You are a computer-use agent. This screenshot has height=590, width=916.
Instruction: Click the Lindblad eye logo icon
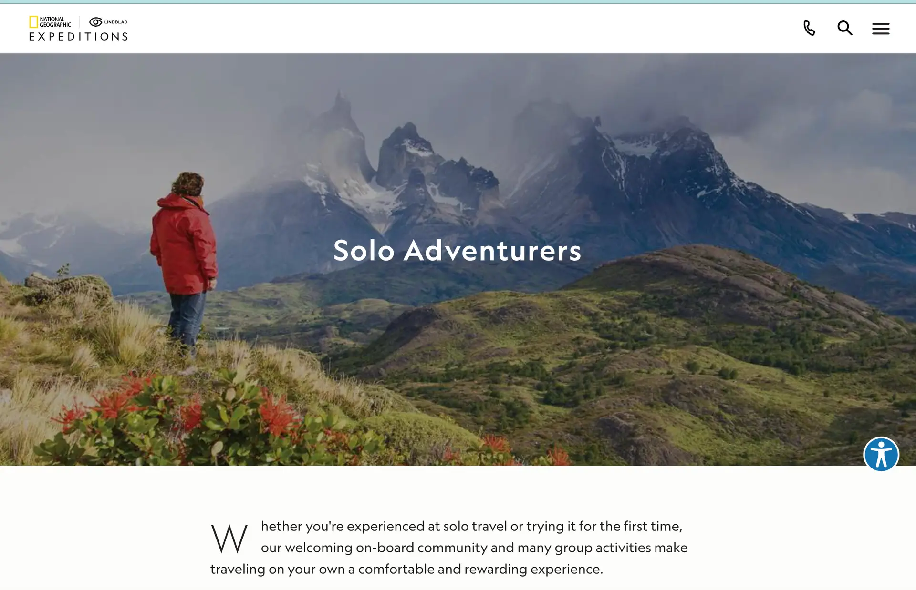pos(95,22)
